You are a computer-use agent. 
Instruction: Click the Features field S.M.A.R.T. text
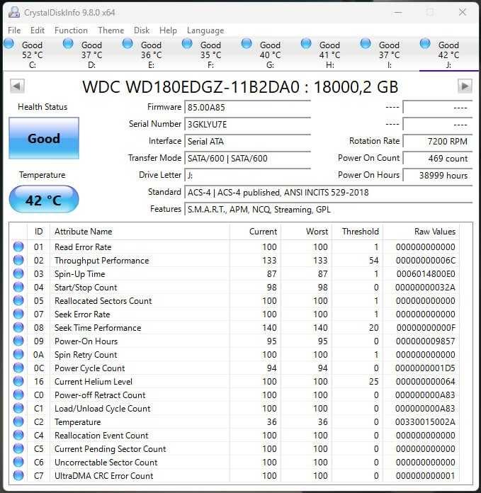click(328, 210)
